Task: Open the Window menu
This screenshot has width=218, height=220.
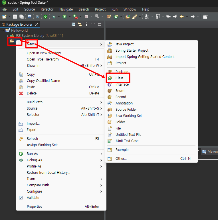Action: pyautogui.click(x=130, y=9)
